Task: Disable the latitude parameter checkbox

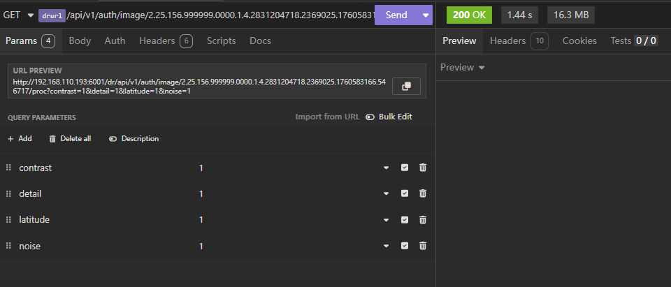Action: [x=405, y=220]
